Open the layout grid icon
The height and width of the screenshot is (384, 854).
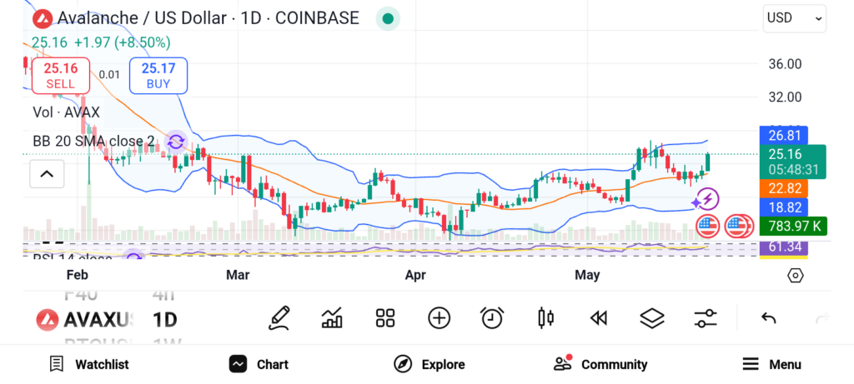click(x=384, y=317)
